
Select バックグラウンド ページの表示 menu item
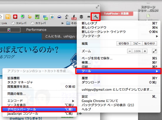[119, 105]
